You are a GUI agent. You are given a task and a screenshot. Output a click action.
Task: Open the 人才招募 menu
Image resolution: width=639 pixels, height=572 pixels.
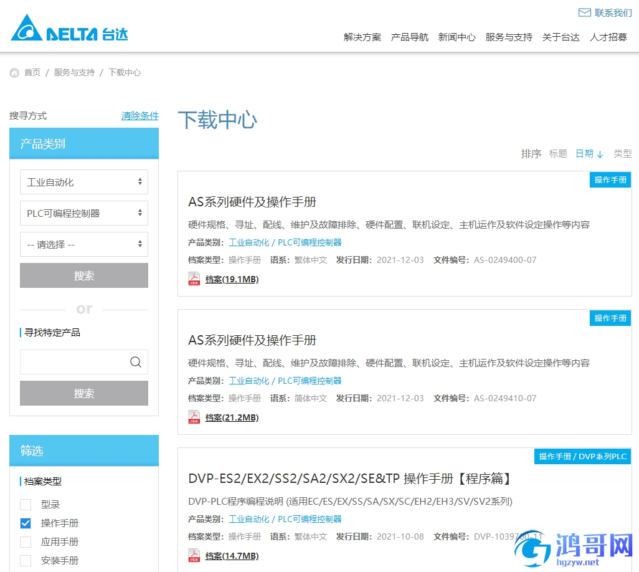tap(608, 37)
